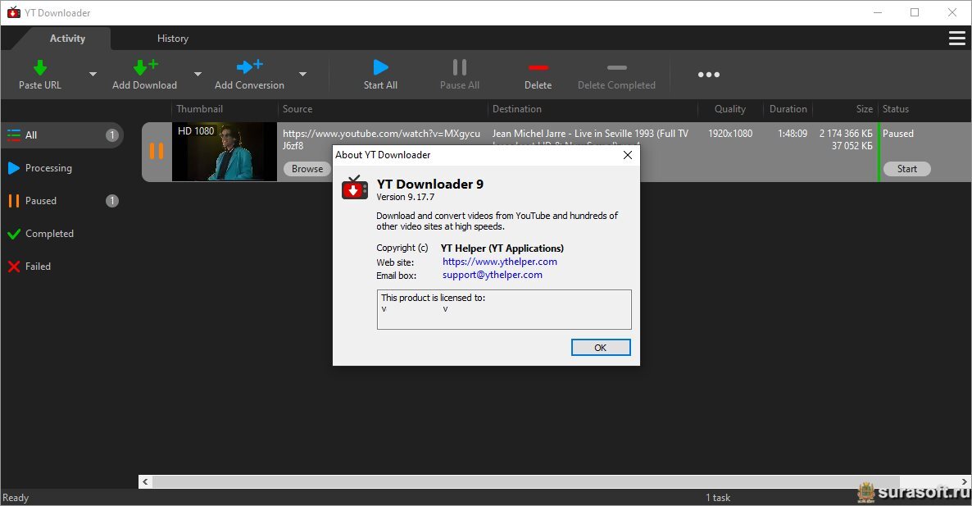Click the Add Download icon
972x506 pixels.
(144, 67)
